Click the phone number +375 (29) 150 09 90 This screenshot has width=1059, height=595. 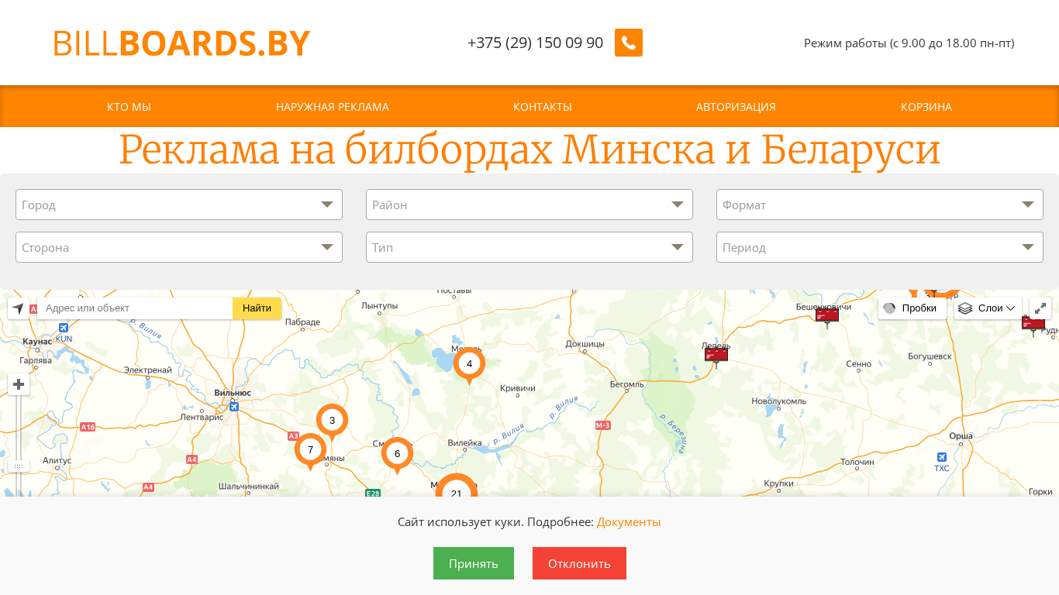point(535,43)
